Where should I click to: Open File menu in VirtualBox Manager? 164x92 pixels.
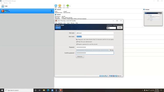(1, 3)
